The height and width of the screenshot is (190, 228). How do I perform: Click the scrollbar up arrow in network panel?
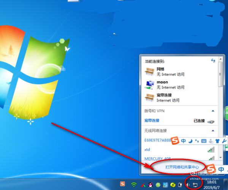click(x=220, y=59)
